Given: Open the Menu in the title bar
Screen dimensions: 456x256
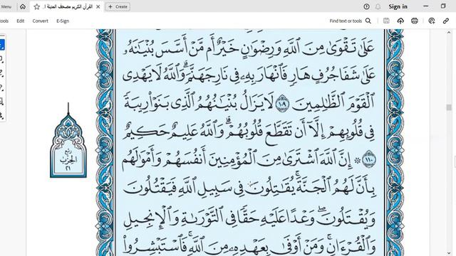Looking at the screenshot, I should coord(6,6).
